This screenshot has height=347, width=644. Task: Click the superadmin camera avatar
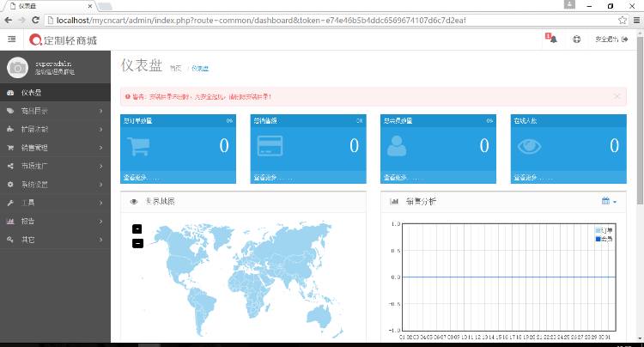17,67
